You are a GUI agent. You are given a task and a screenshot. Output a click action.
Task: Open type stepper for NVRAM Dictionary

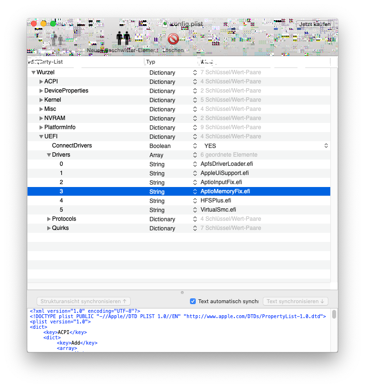[x=195, y=118]
